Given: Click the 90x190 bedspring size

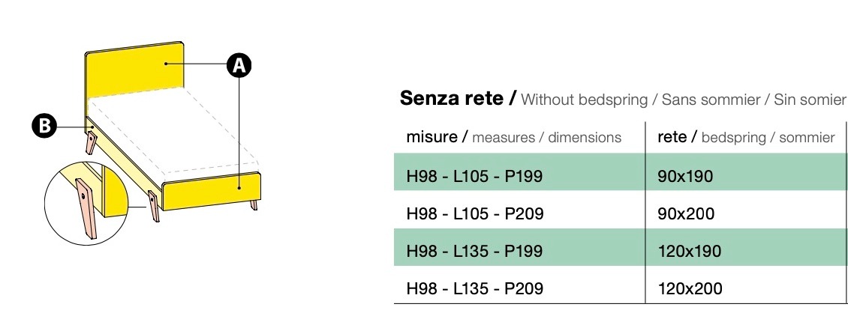Looking at the screenshot, I should 685,177.
